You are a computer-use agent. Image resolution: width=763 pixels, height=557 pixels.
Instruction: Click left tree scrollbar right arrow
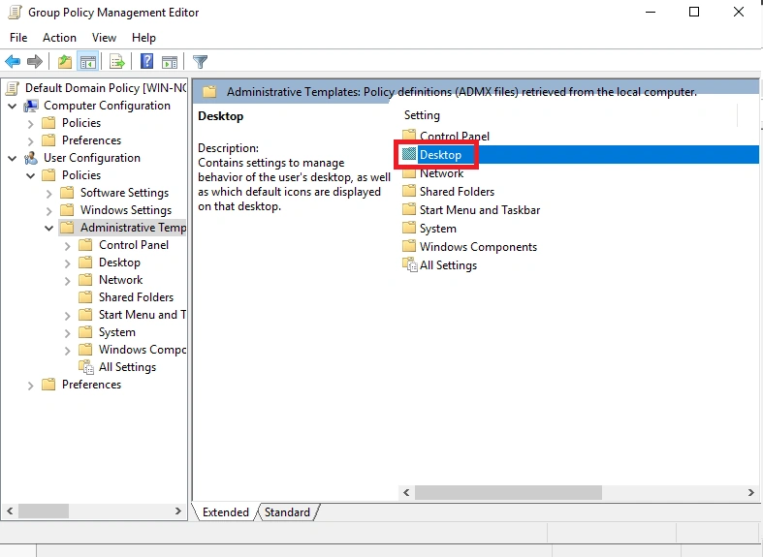[x=178, y=511]
